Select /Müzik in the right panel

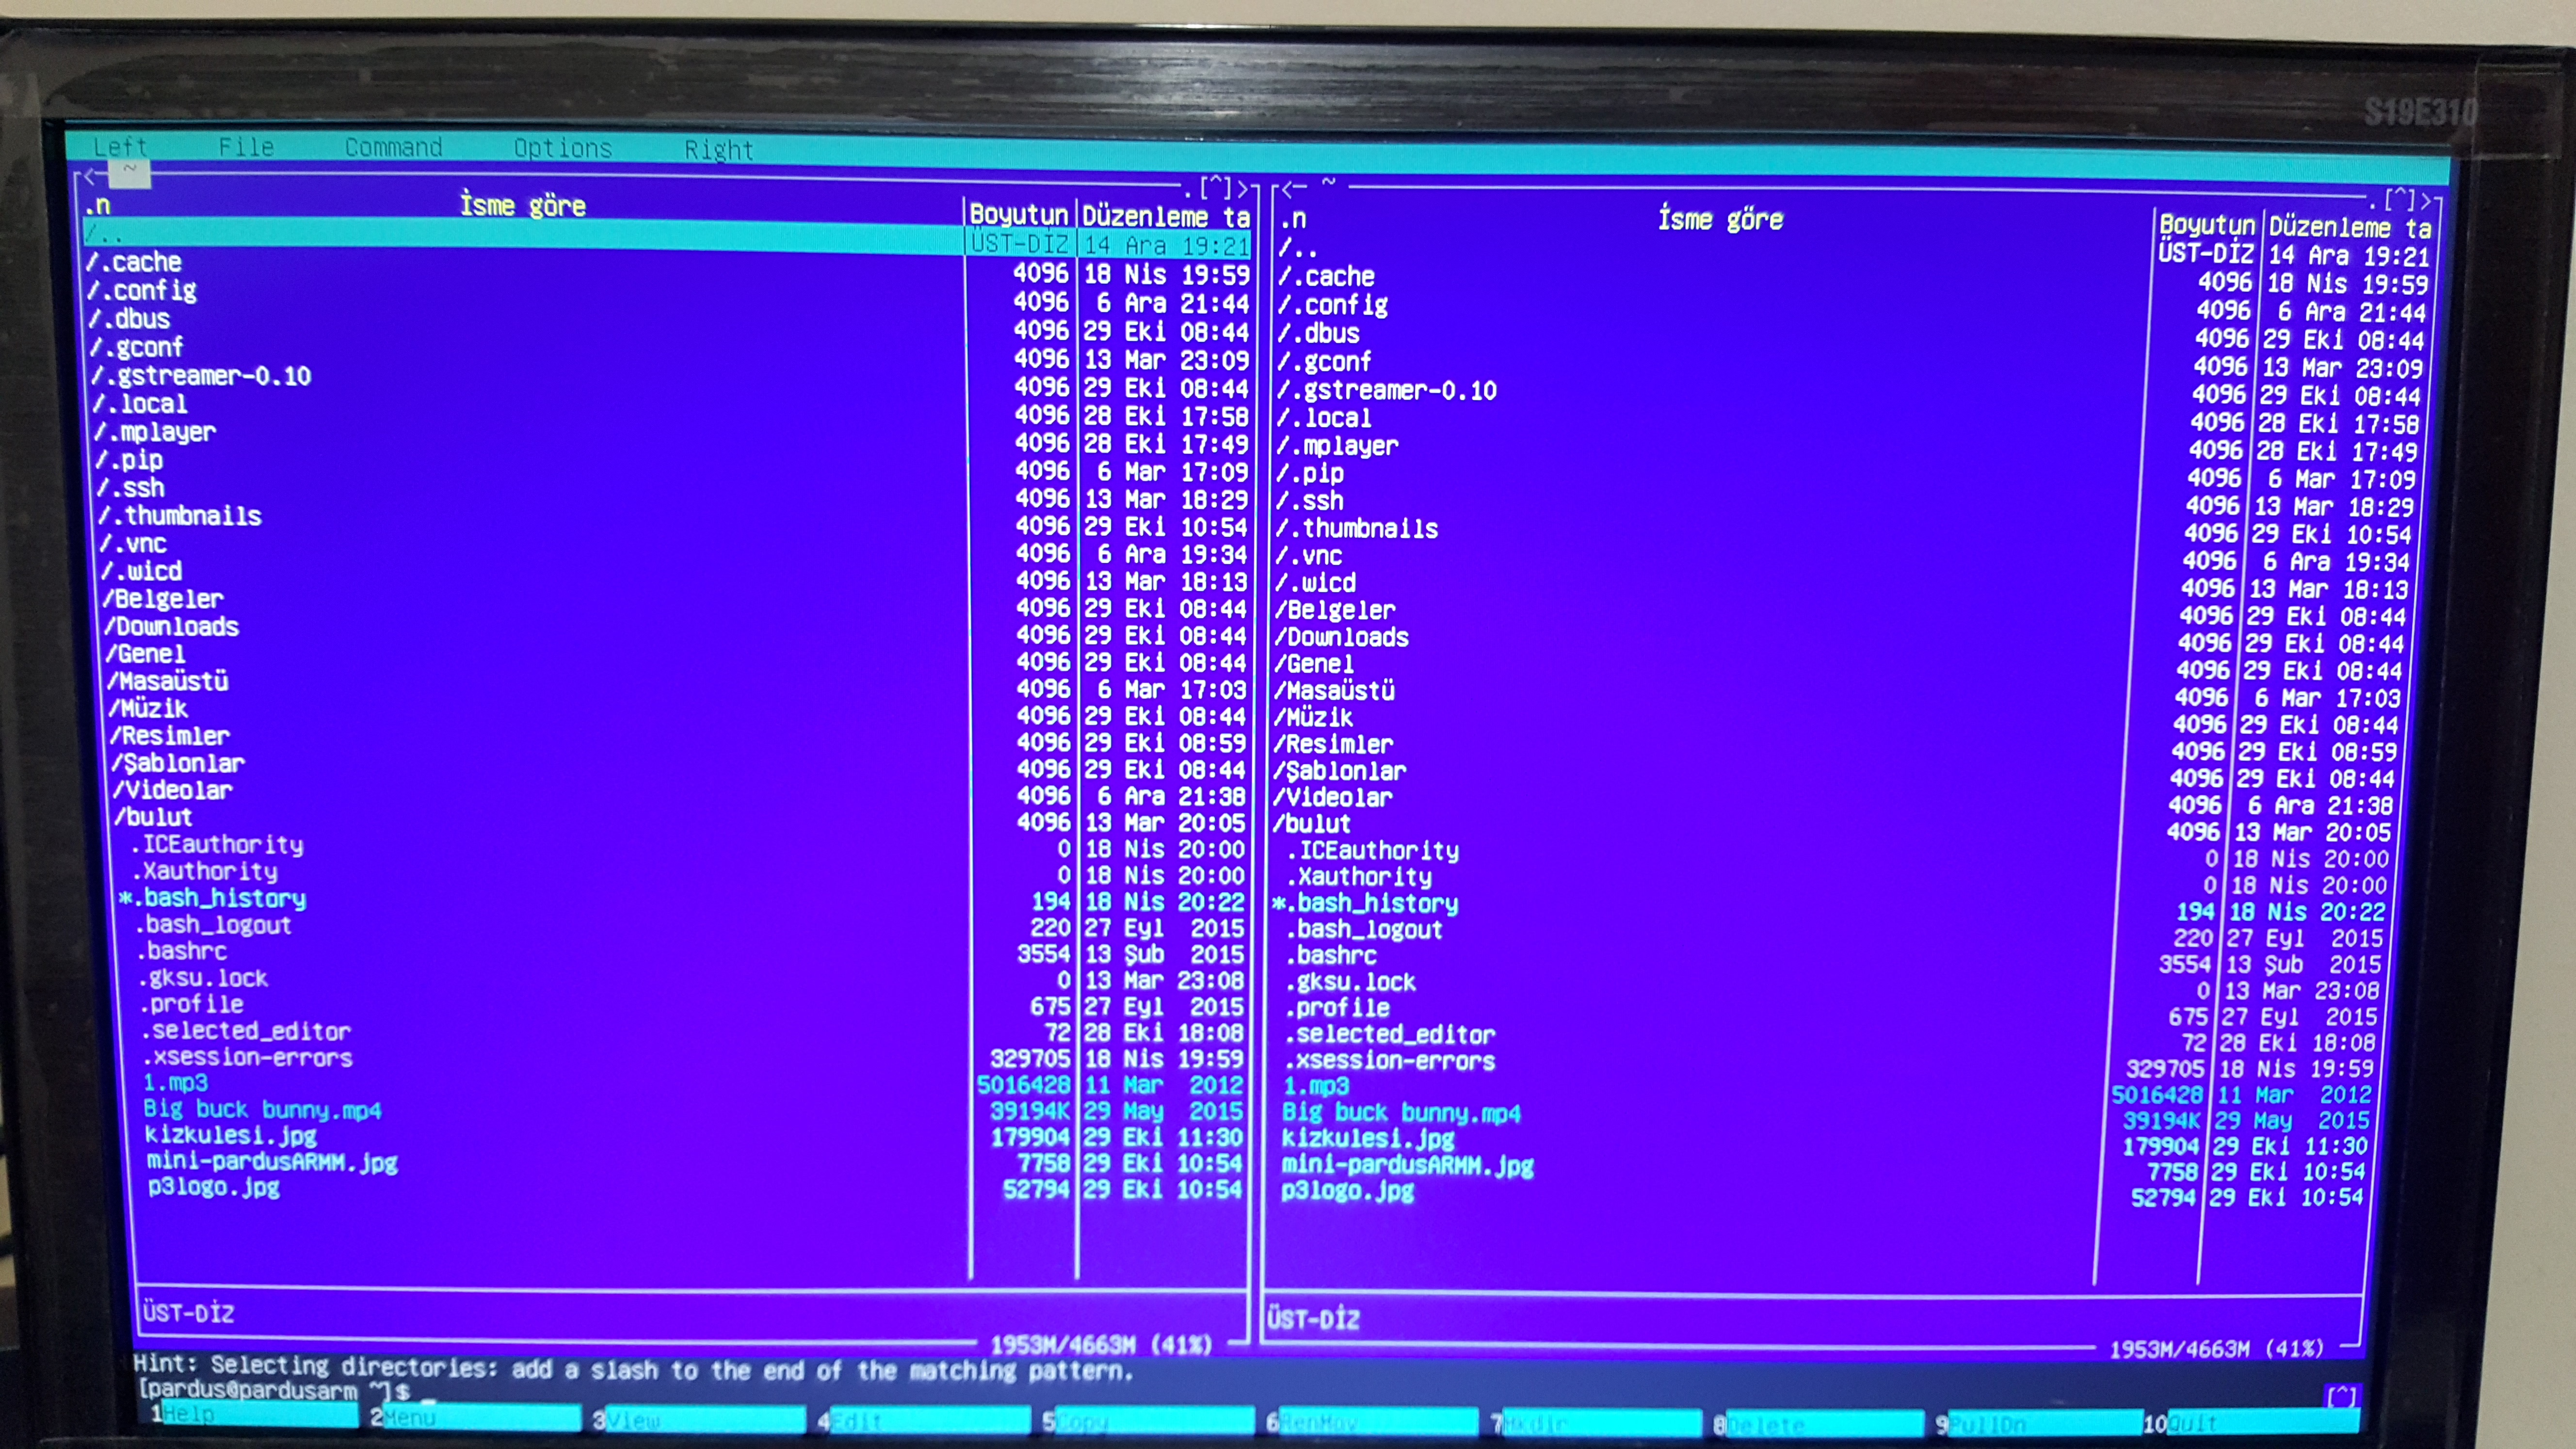point(1313,717)
